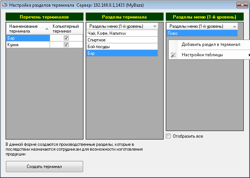Enable the Отобразить все checkbox
Image resolution: width=250 pixels, height=178 pixels.
(x=168, y=136)
